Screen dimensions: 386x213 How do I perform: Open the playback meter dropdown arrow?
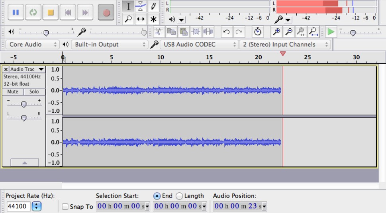pos(181,20)
